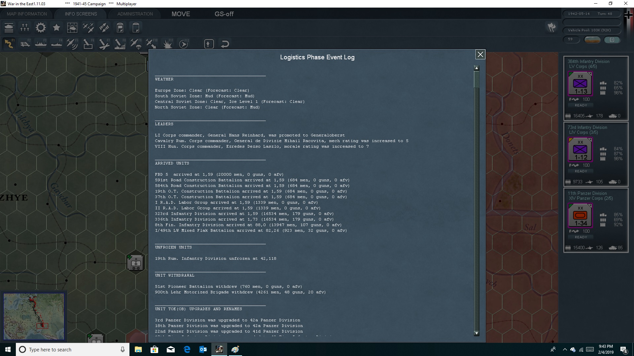The image size is (634, 356).
Task: Toggle the orange terrain button under Vehicle Pool
Action: [x=592, y=40]
